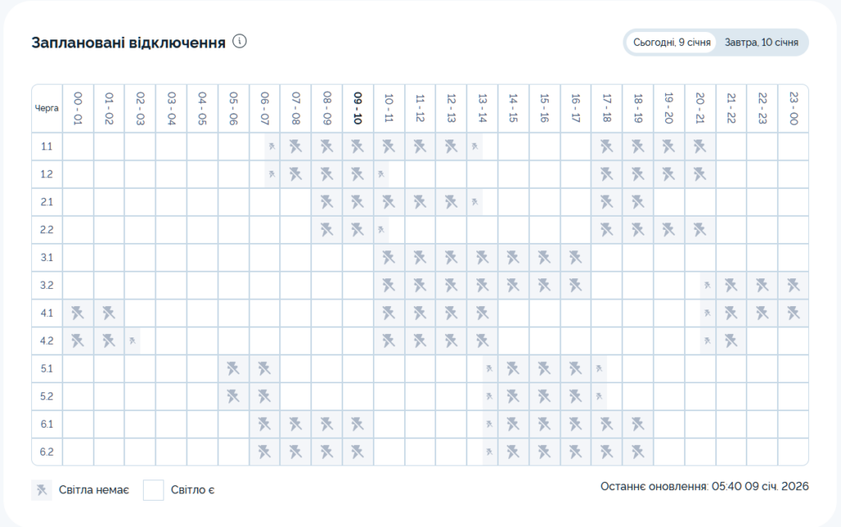Click outage icon for queue 3.1 at 16-17
The width and height of the screenshot is (841, 527).
point(575,258)
